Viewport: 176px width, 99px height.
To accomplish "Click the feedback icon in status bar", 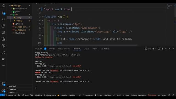I will tap(169, 95).
